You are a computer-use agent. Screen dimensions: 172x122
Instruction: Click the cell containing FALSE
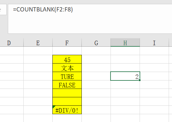point(67,85)
